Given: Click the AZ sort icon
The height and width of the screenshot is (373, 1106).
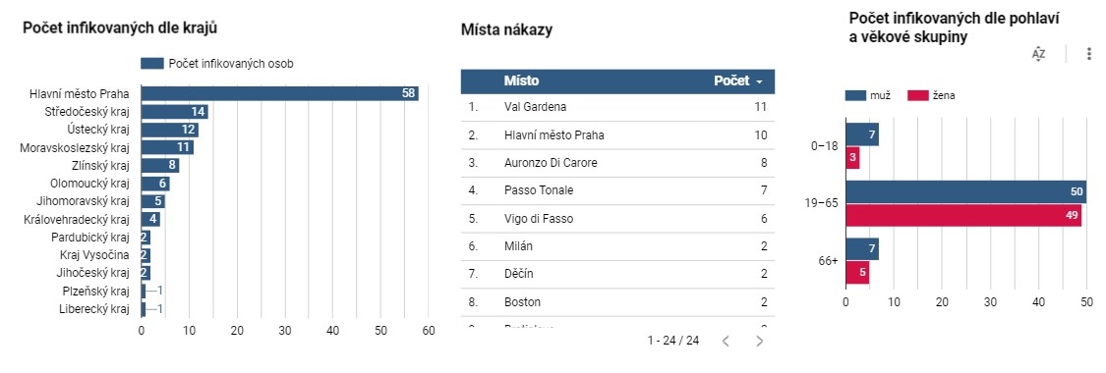Looking at the screenshot, I should tap(1038, 54).
